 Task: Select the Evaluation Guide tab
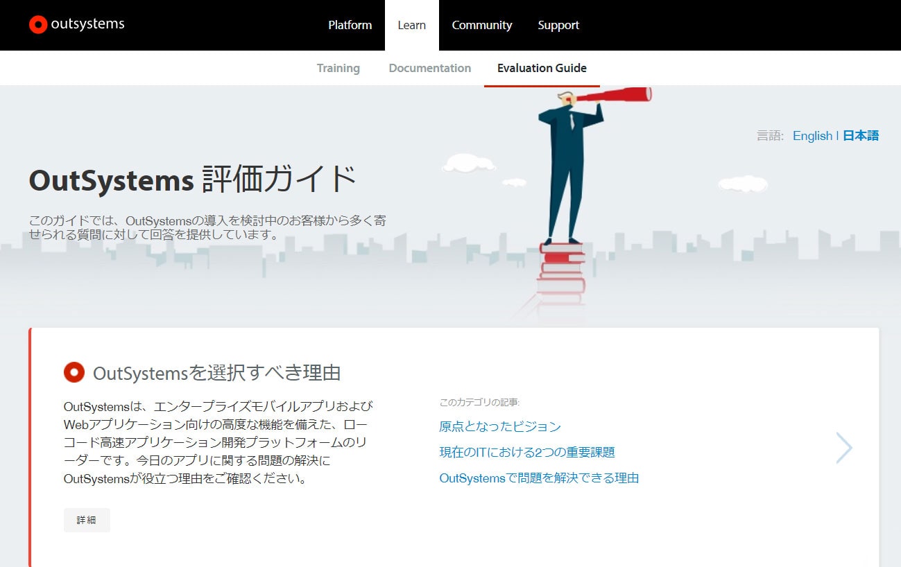click(x=542, y=68)
